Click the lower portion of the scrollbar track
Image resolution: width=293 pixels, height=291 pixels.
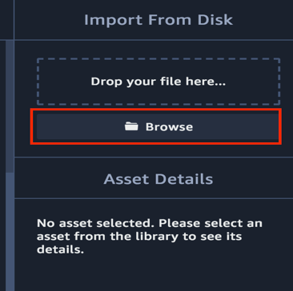(10, 231)
